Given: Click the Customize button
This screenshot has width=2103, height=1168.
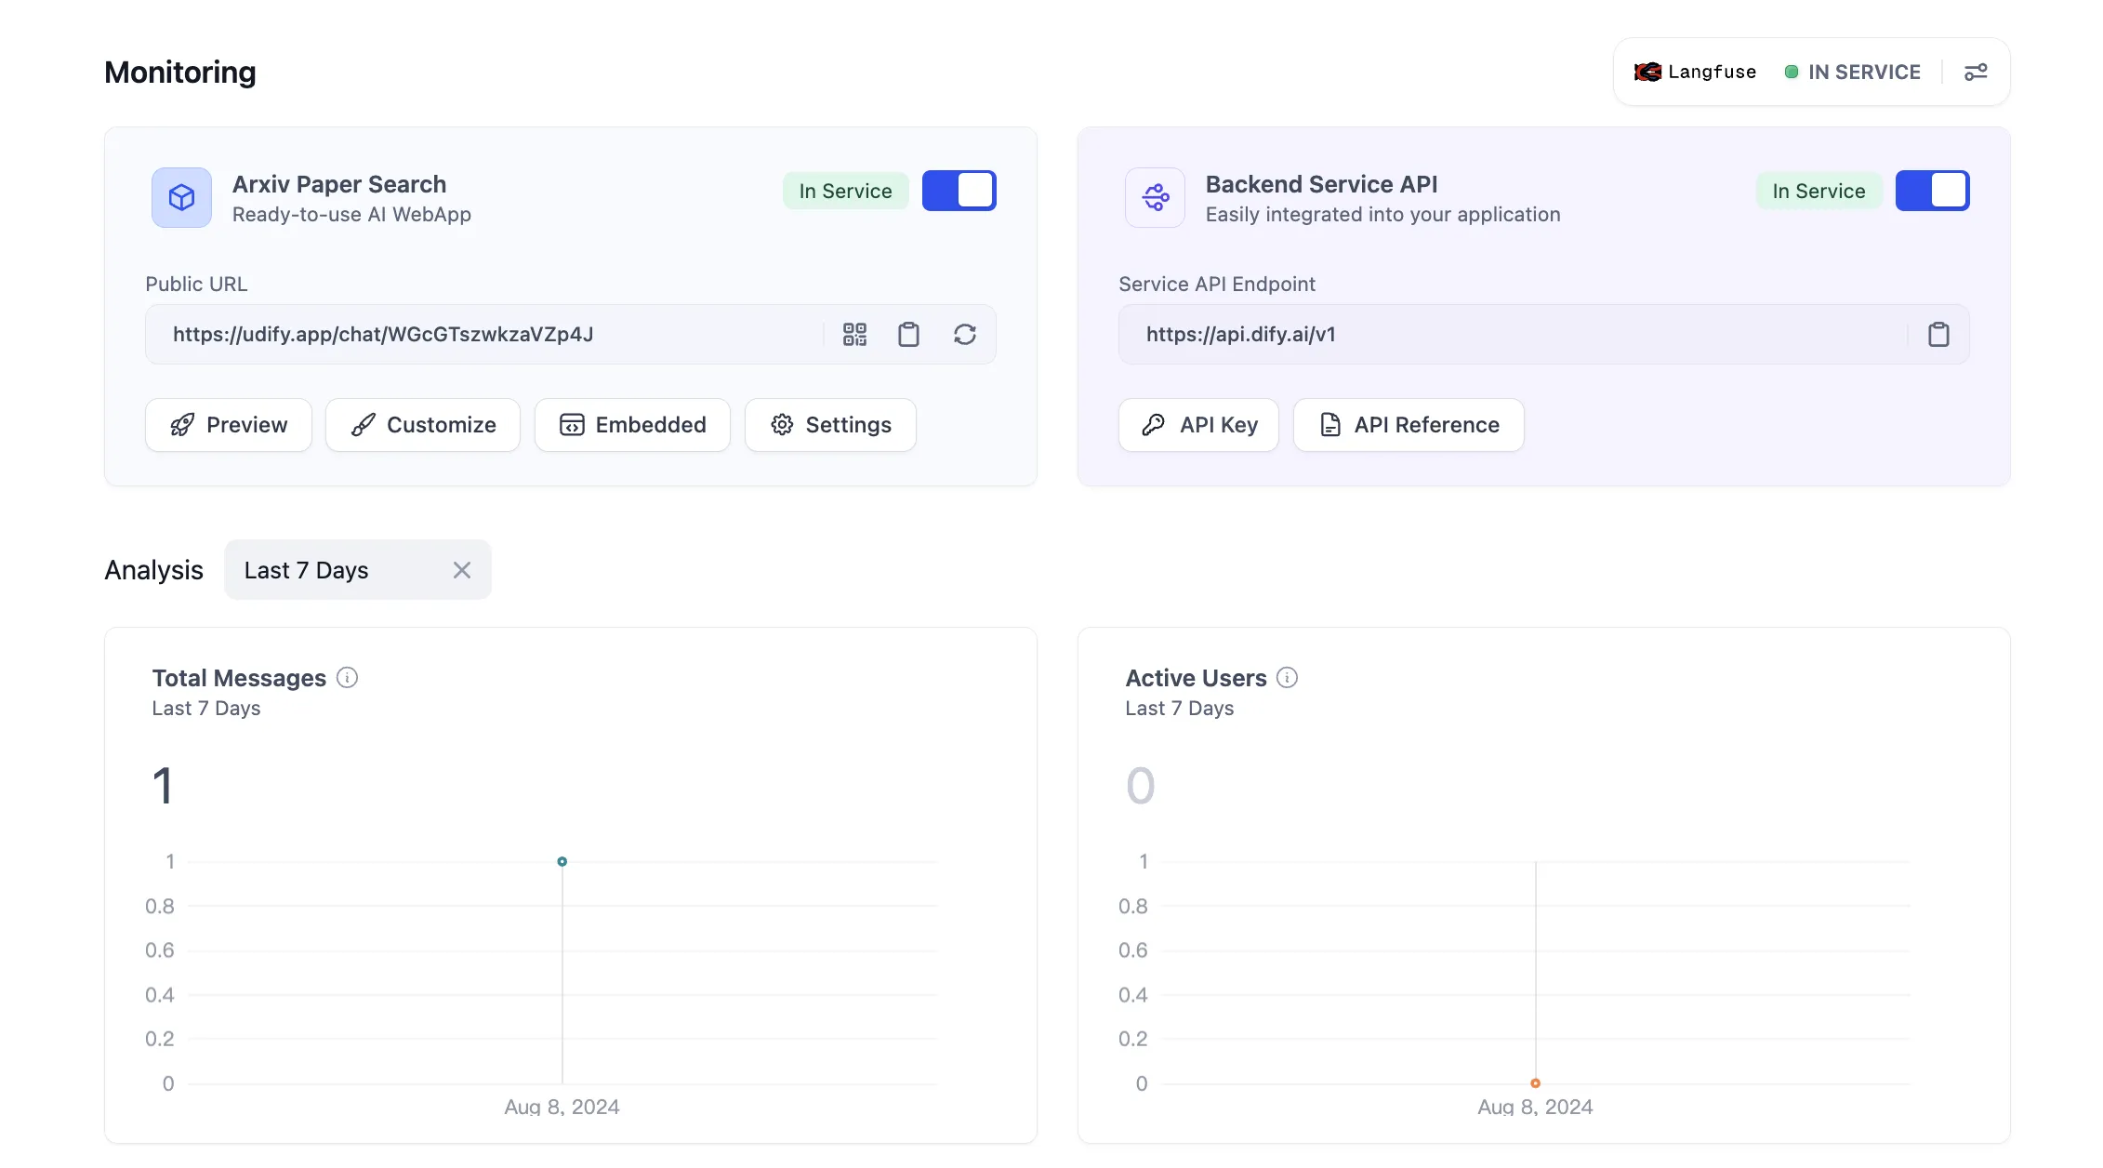Looking at the screenshot, I should [x=423, y=425].
